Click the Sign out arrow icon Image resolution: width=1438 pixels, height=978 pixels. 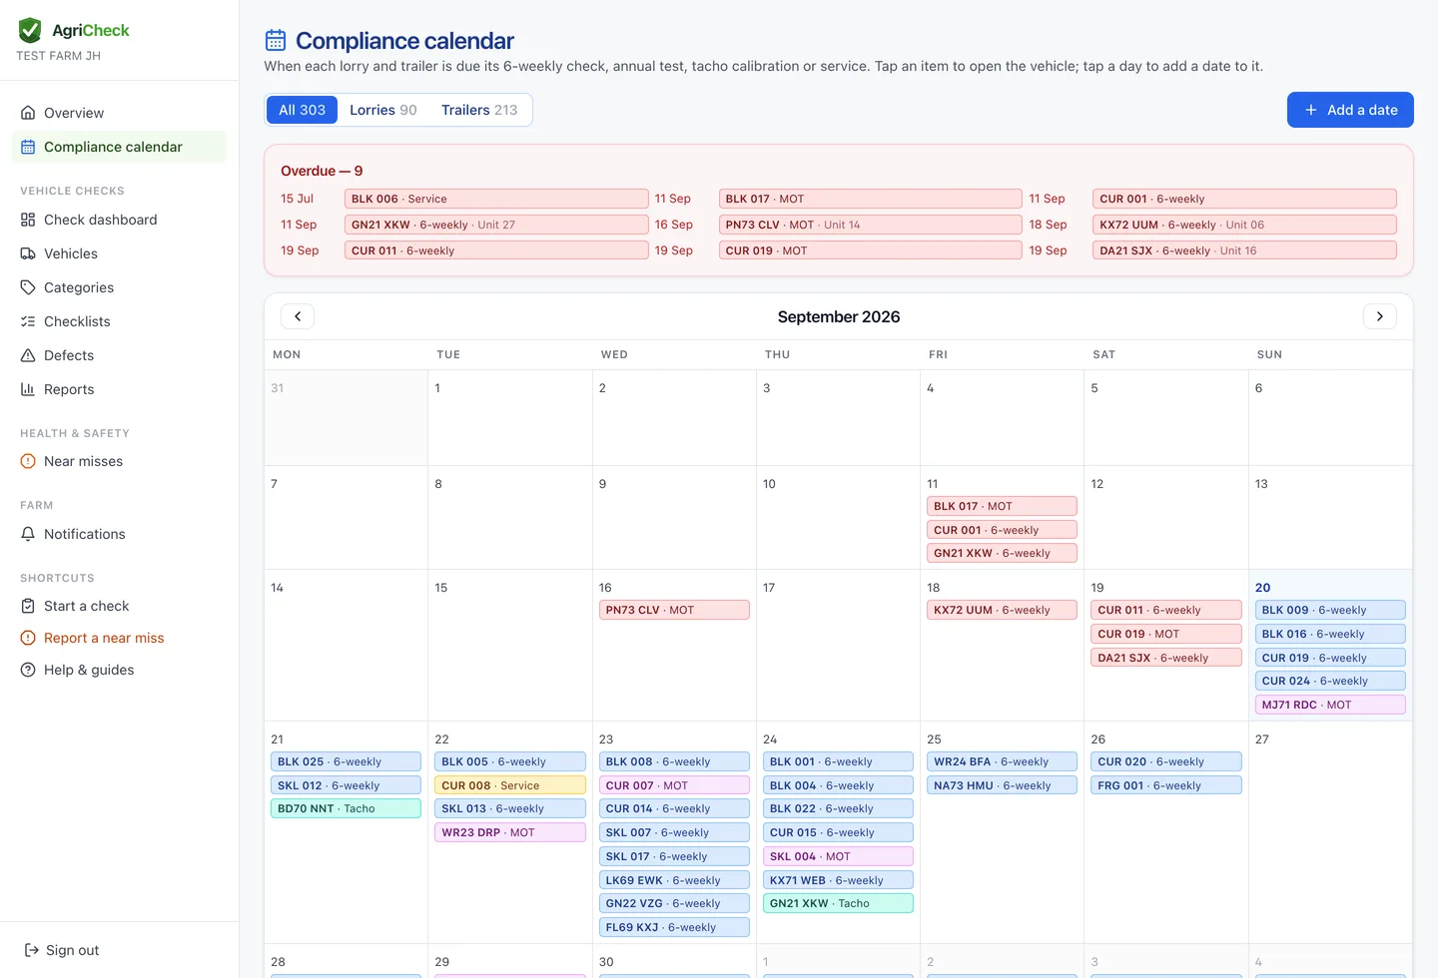(x=32, y=950)
